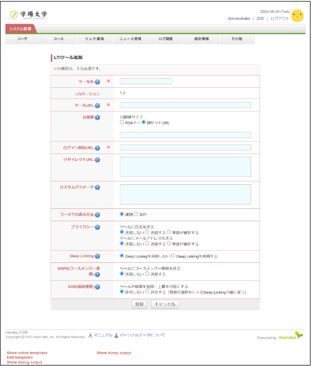Select the 鍵セットURL public key type
The height and width of the screenshot is (366, 311).
(x=143, y=122)
